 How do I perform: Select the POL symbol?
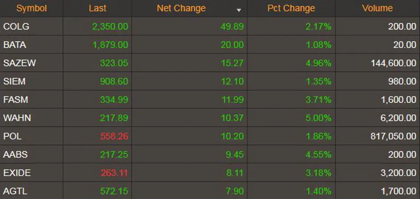click(12, 136)
